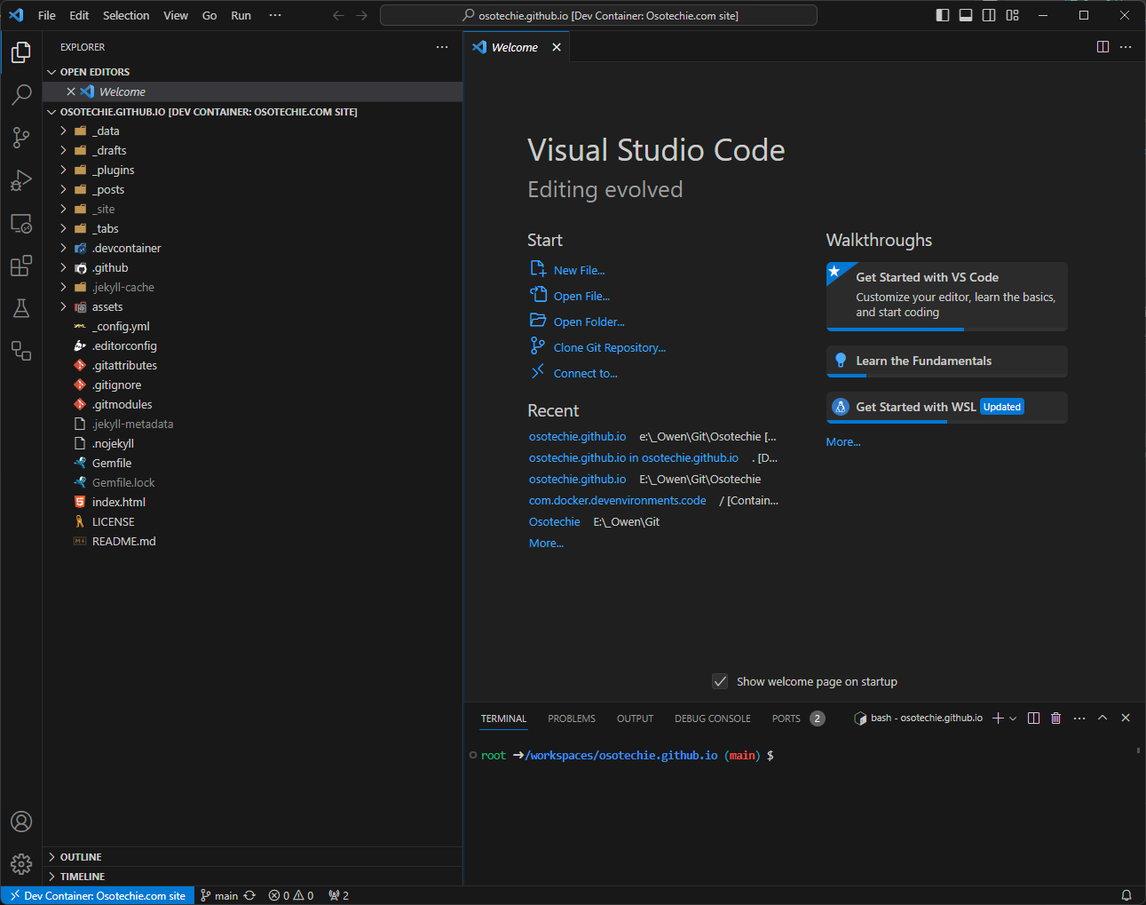The image size is (1146, 905).
Task: Switch to the PROBLEMS tab
Action: click(x=571, y=718)
